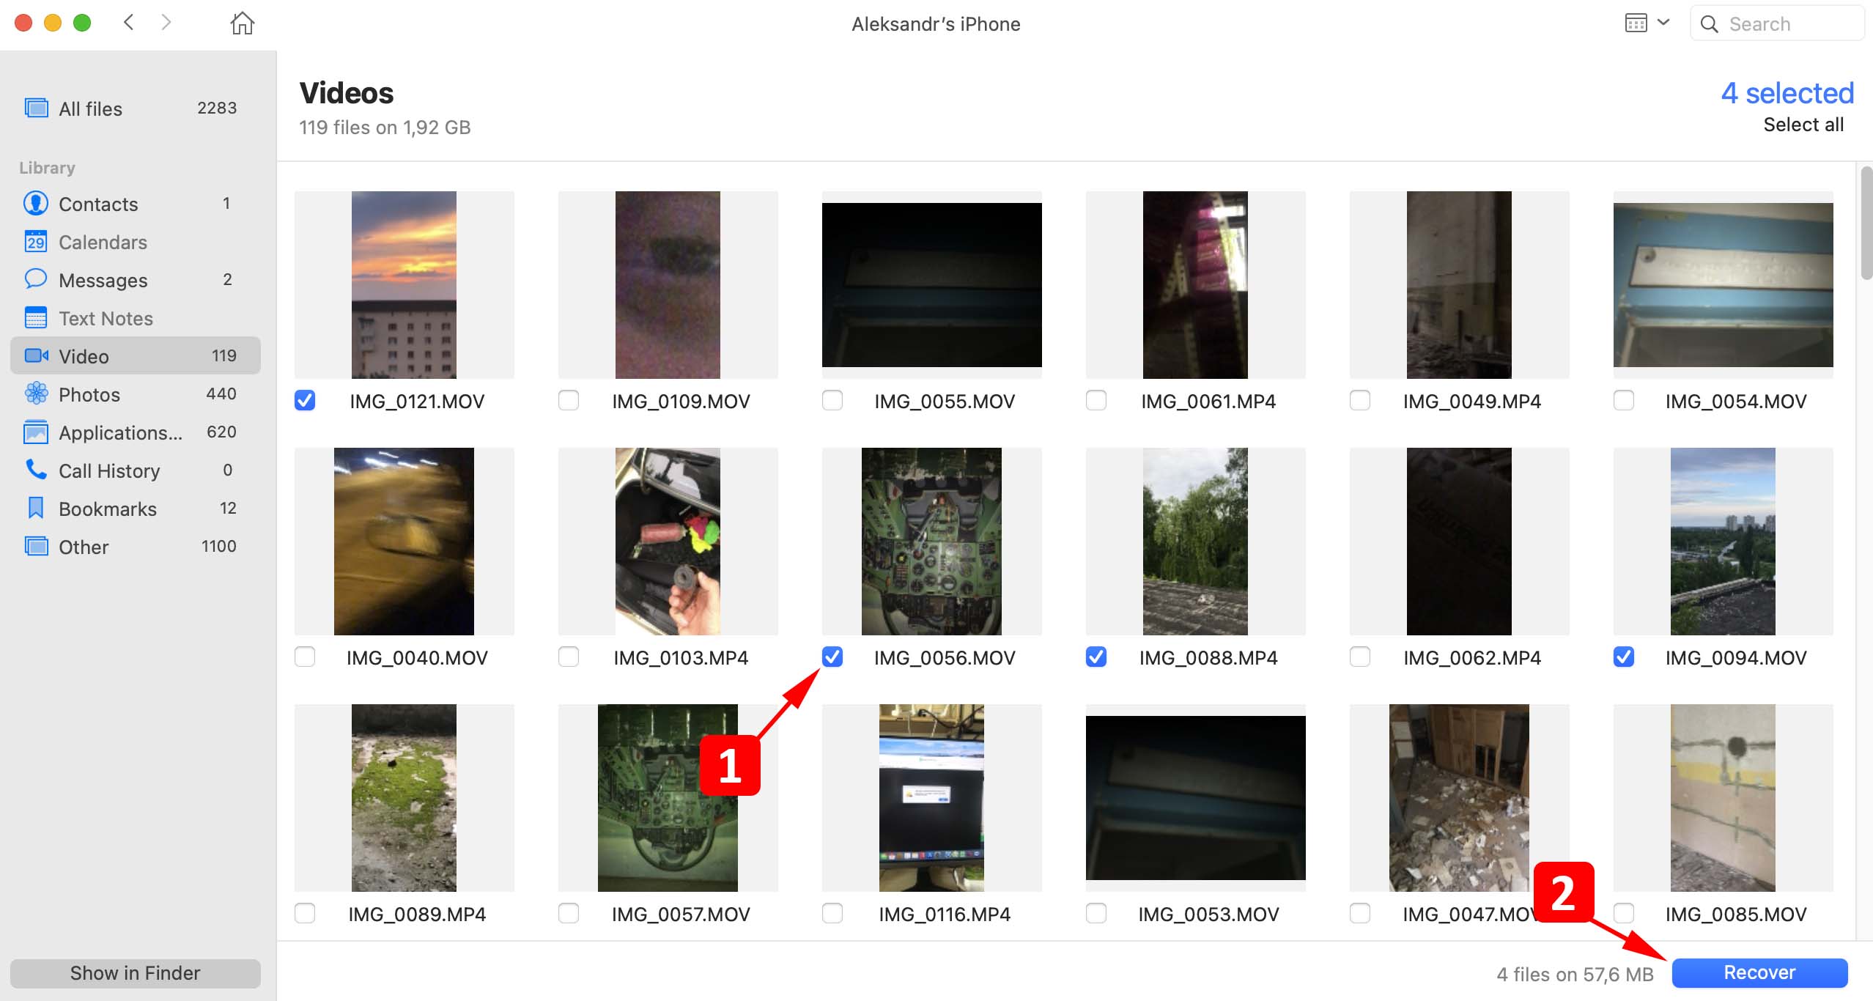Toggle checkbox for IMG_0121.MOV
This screenshot has height=1001, width=1873.
[305, 402]
